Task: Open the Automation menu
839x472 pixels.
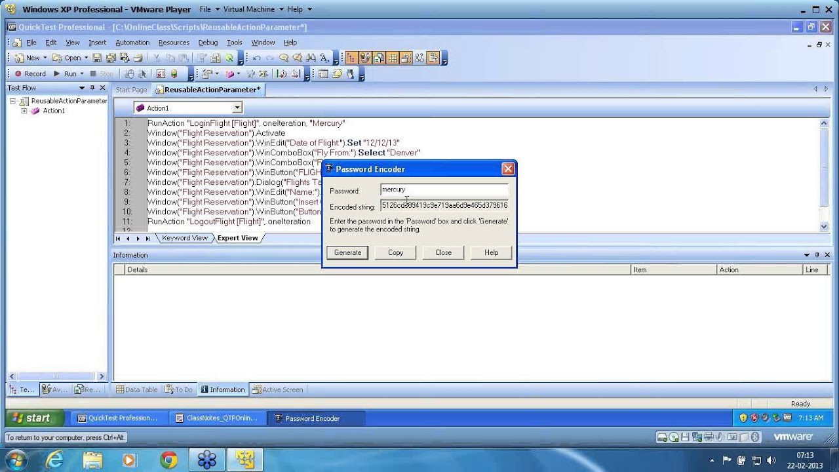Action: click(x=132, y=43)
